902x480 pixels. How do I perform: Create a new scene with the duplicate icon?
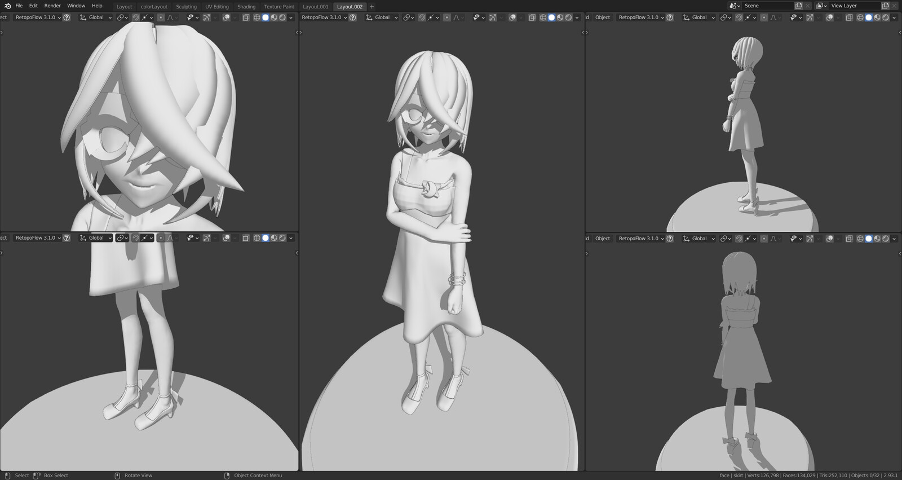799,6
